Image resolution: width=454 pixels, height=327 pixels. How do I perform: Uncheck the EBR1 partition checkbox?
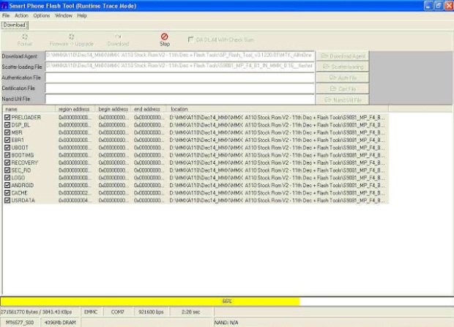[7, 140]
